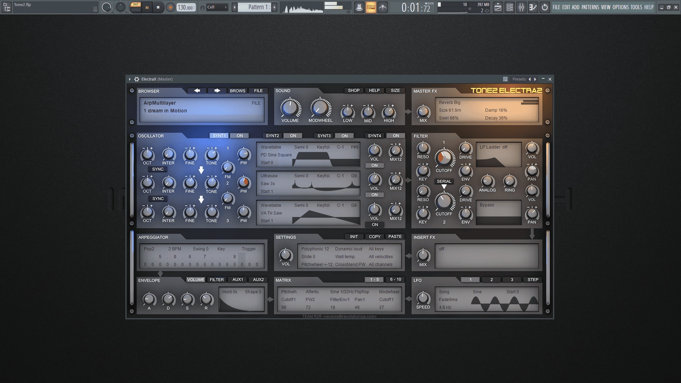Viewport: 681px width, 383px height.
Task: Expand the ElectraX window menu arrow
Action: click(x=130, y=79)
